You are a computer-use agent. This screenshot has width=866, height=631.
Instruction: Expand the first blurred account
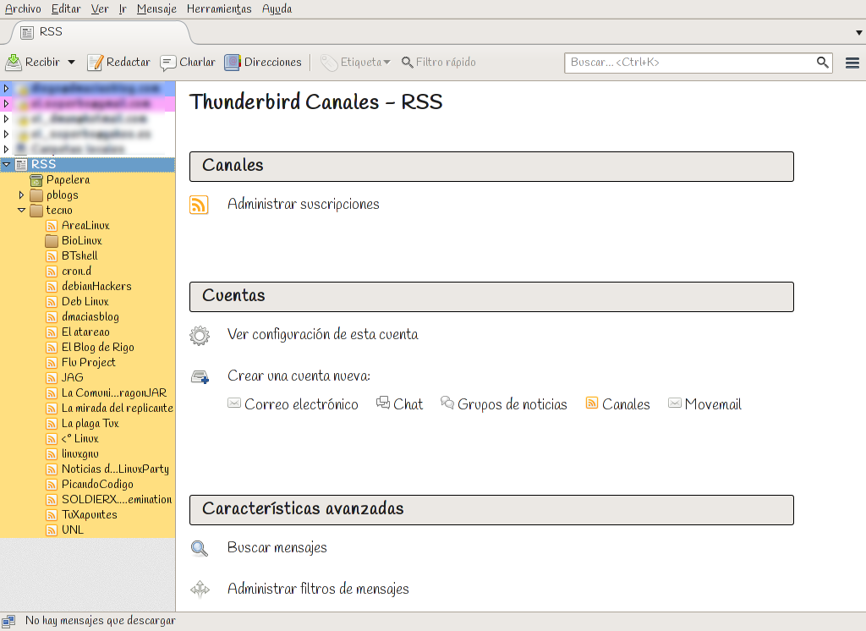6,89
